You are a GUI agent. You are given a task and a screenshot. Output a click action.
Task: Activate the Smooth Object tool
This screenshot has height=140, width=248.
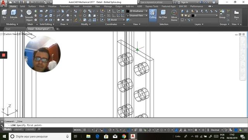tap(29, 16)
